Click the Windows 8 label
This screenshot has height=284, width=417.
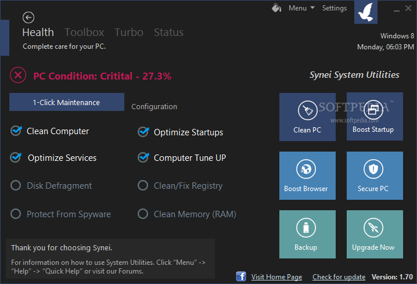[397, 36]
